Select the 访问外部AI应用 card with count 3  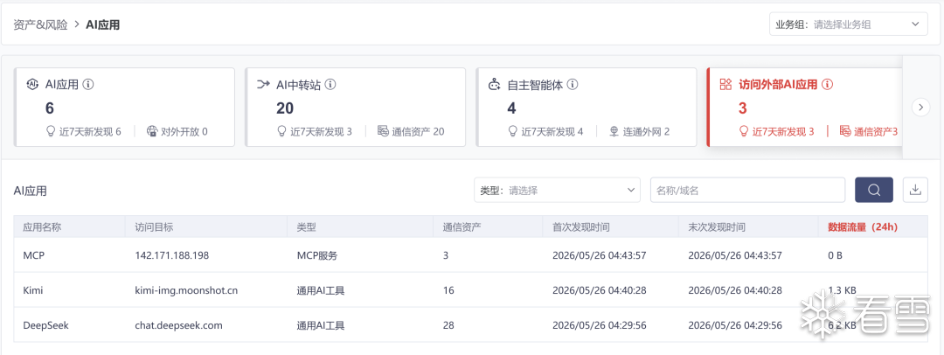point(804,107)
